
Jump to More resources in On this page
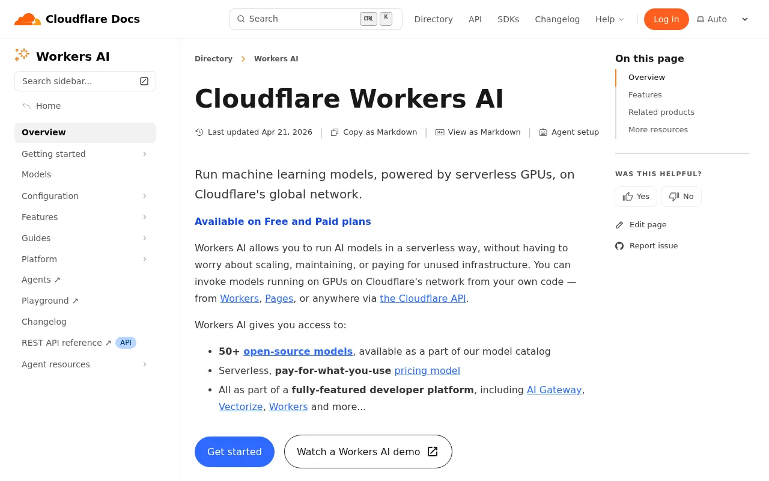tap(658, 130)
